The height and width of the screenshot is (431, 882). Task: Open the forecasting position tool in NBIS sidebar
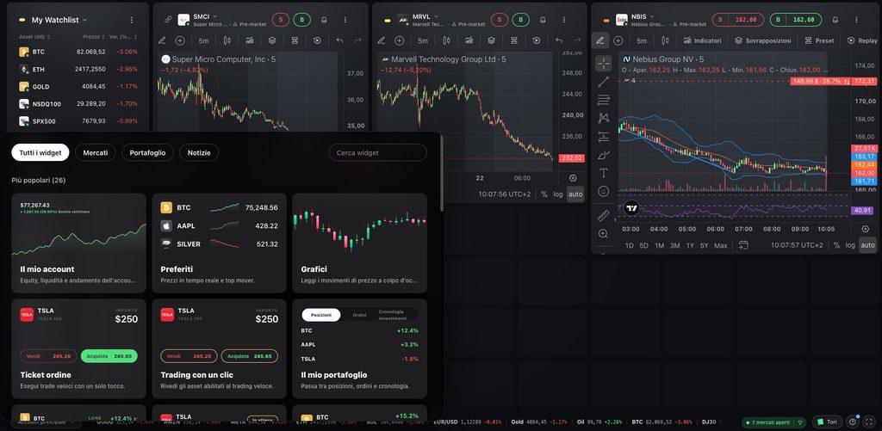[604, 137]
